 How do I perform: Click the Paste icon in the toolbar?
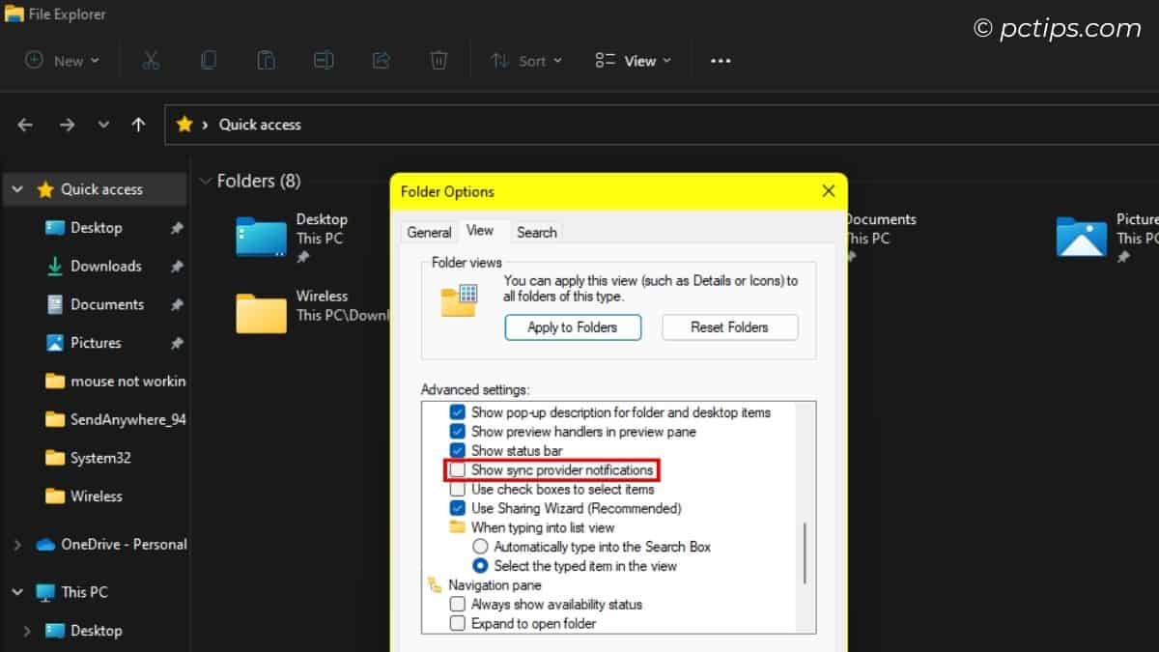click(x=266, y=60)
